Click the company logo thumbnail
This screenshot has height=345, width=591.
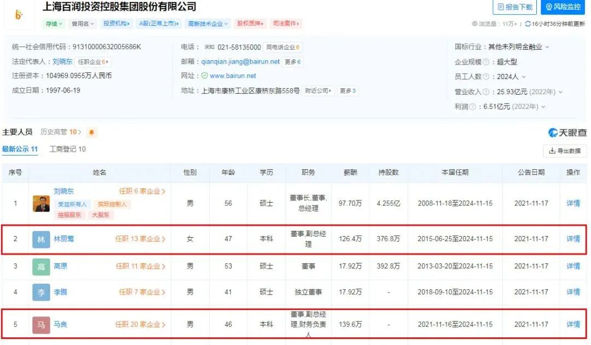[19, 14]
